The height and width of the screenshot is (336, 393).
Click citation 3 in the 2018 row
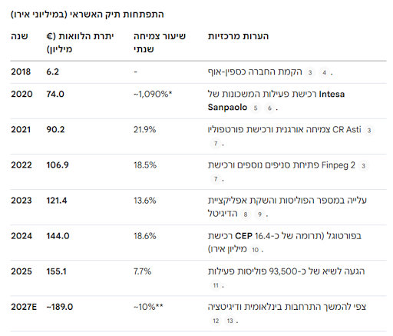point(310,73)
